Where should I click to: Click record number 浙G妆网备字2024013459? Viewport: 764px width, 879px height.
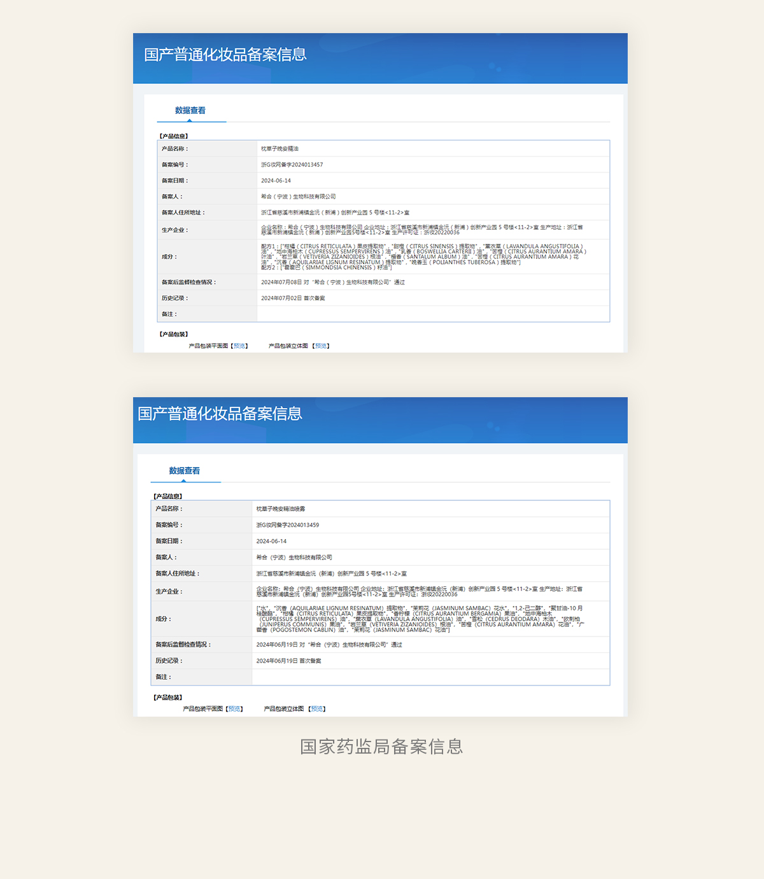click(288, 525)
